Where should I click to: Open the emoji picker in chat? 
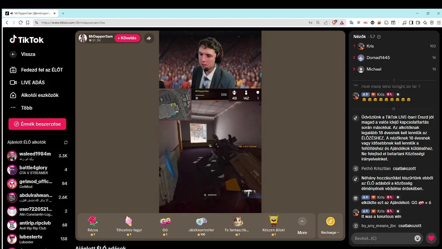pyautogui.click(x=418, y=238)
